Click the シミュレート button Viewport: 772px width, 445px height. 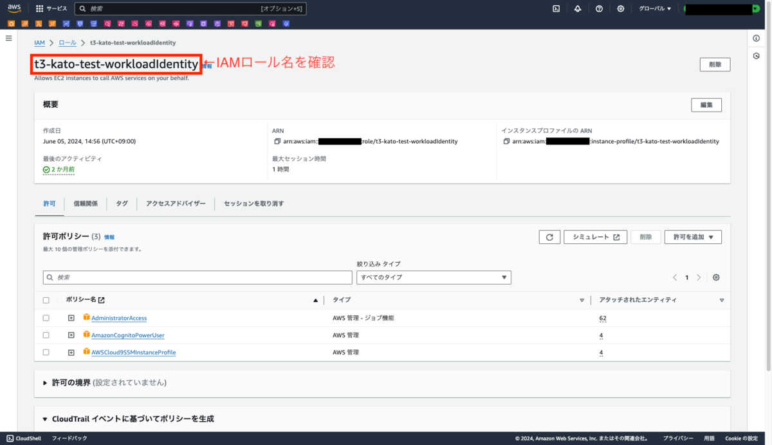(x=596, y=237)
